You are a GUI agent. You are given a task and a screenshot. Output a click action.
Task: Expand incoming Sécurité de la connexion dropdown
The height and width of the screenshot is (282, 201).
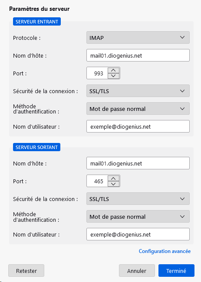coord(138,91)
